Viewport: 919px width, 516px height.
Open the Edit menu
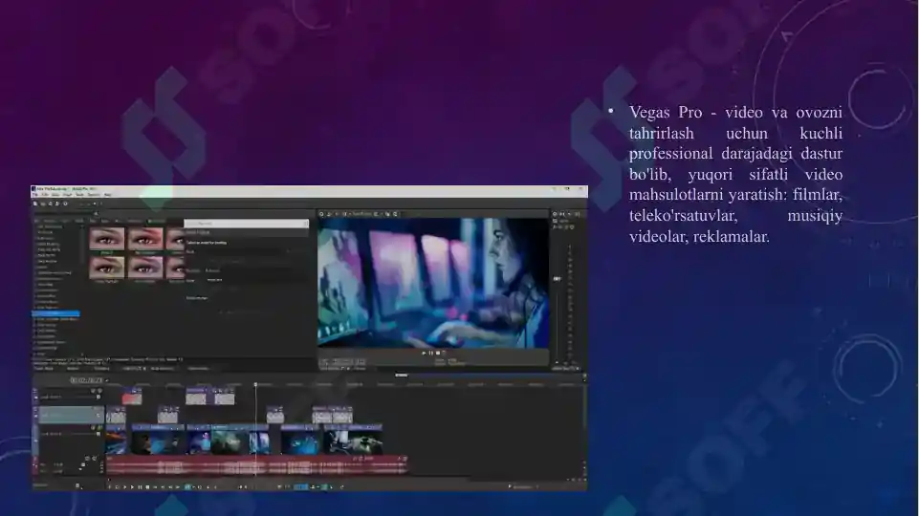point(45,194)
